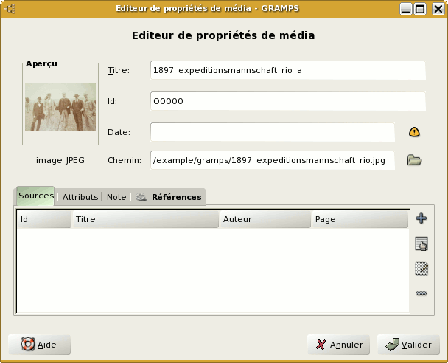This screenshot has height=363, width=448.
Task: Click the share existing source icon
Action: (x=421, y=243)
